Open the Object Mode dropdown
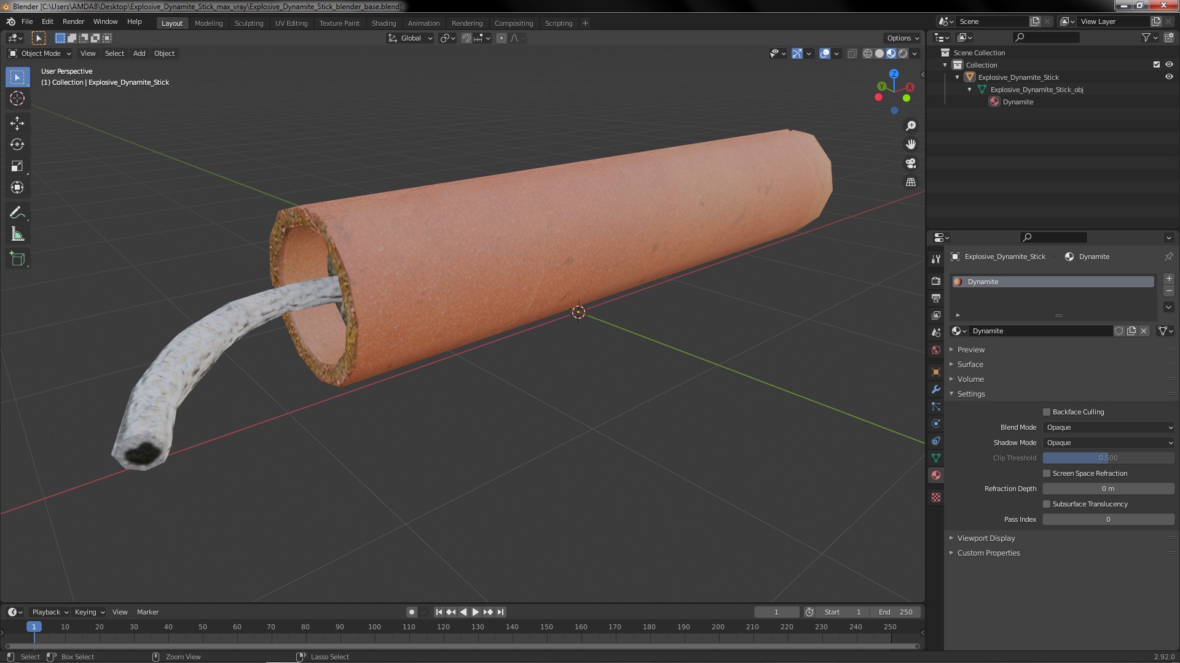 click(40, 53)
